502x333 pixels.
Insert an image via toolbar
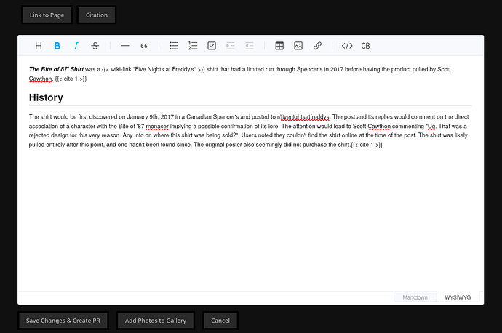298,46
